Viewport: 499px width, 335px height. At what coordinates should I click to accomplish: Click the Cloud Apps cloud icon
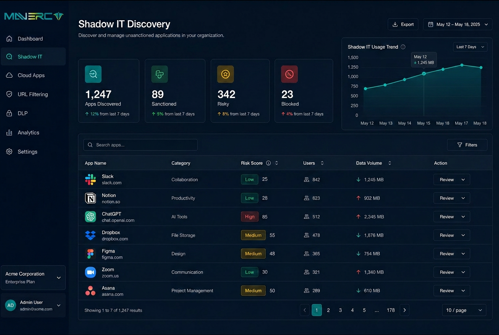click(9, 75)
